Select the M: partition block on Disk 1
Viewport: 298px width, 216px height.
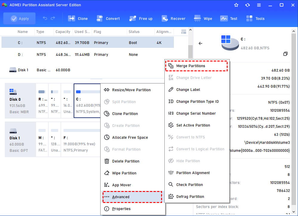pos(42,139)
